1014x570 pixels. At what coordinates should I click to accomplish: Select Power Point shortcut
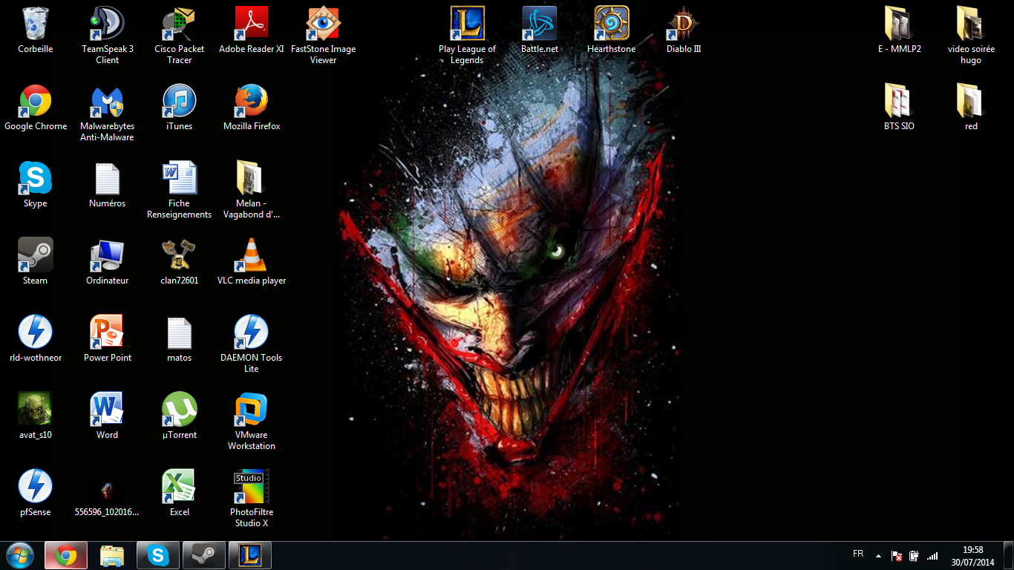[107, 332]
